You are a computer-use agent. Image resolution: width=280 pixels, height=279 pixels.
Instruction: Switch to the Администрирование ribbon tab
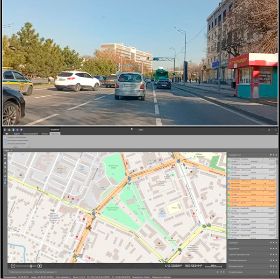30,134
